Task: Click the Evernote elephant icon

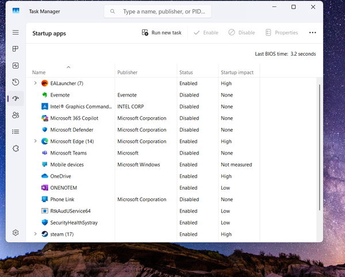Action: (x=45, y=95)
